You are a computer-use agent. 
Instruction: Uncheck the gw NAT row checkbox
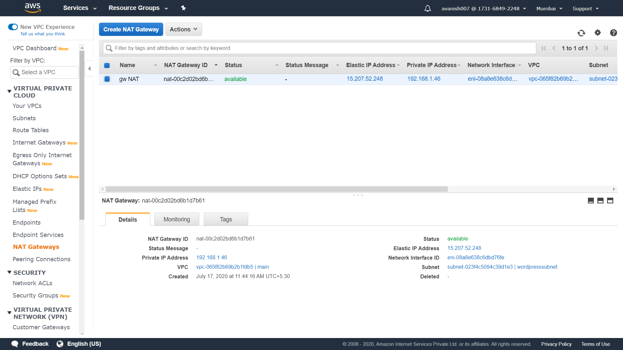click(107, 79)
